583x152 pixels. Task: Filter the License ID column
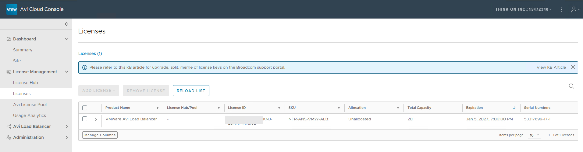tap(279, 108)
